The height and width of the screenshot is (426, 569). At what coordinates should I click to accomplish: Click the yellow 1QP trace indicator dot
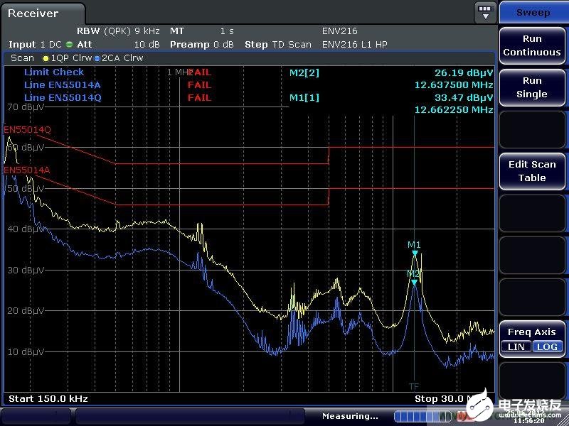(x=46, y=58)
